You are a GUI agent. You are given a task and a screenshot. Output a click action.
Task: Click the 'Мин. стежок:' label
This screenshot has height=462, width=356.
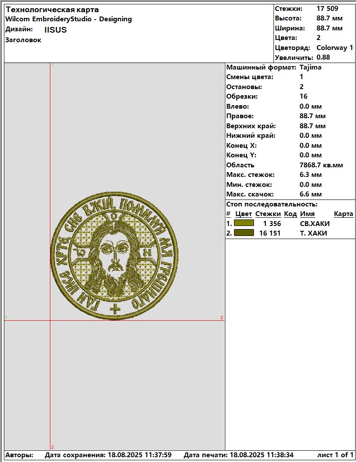pyautogui.click(x=249, y=185)
